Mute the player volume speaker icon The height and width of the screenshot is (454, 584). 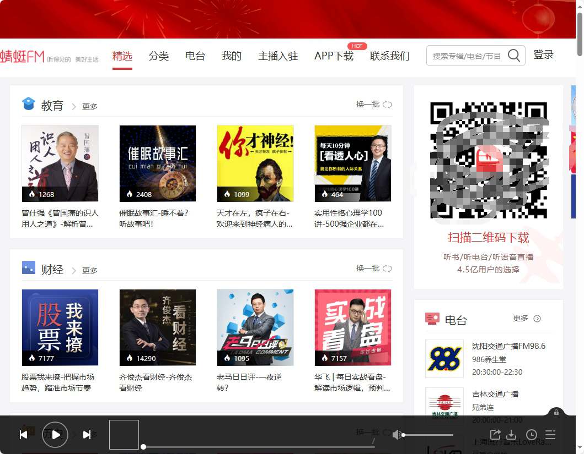click(x=397, y=435)
